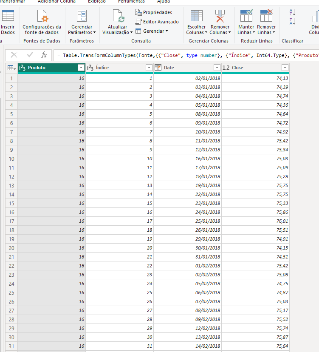The width and height of the screenshot is (319, 352).
Task: Sort descending with the Z-A icon
Action: (292, 22)
